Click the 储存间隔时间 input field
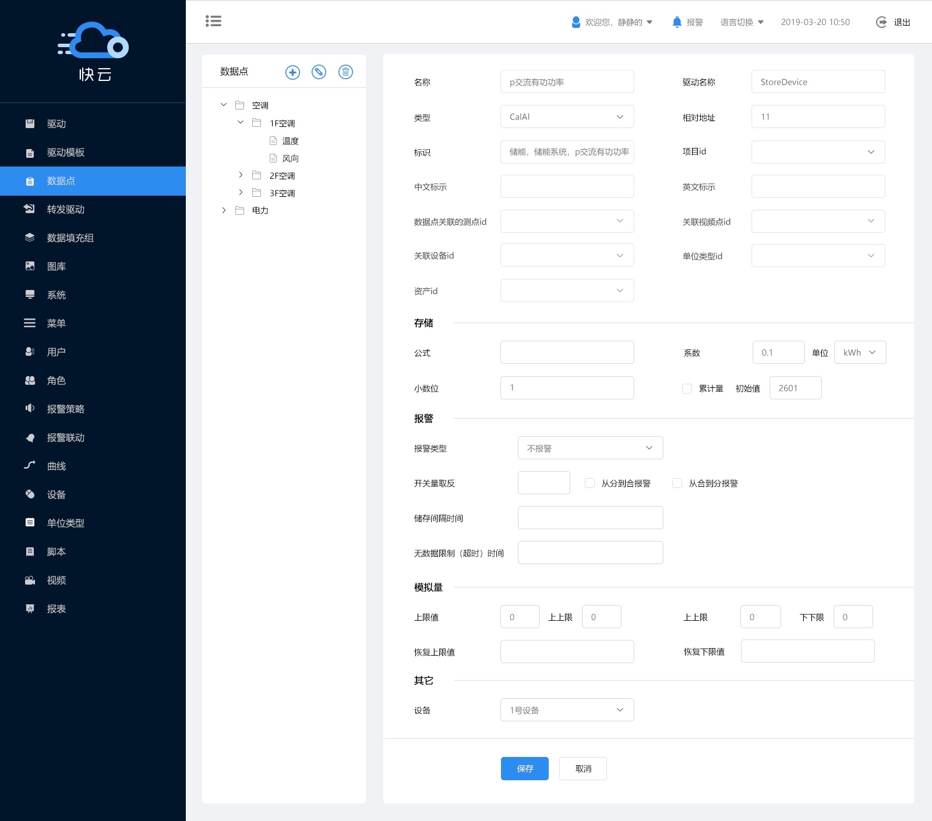Screen dimensions: 932x821 tap(590, 518)
